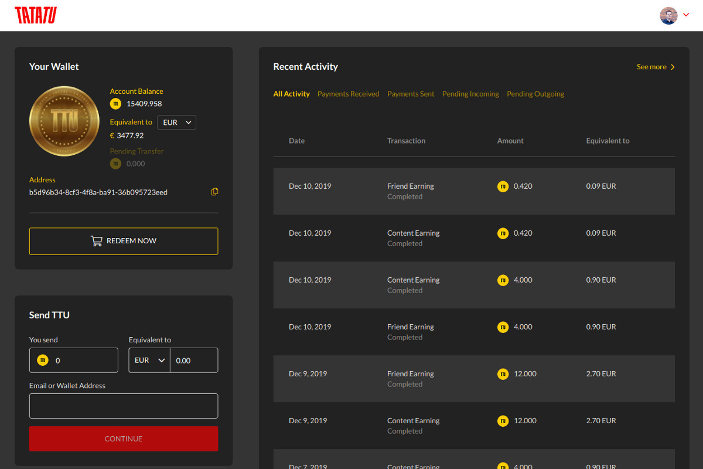The width and height of the screenshot is (703, 469).
Task: Click the wallet address text b5d96b34-8cf3
Action: tap(98, 192)
